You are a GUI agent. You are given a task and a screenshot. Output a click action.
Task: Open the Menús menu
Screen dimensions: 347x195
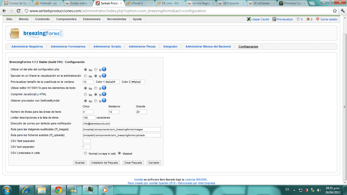point(24,19)
